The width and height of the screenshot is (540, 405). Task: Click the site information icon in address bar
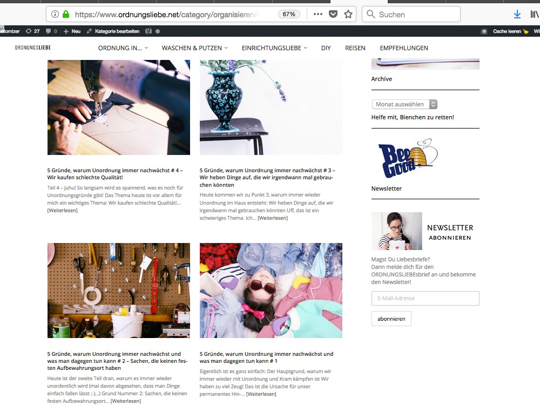pyautogui.click(x=55, y=14)
